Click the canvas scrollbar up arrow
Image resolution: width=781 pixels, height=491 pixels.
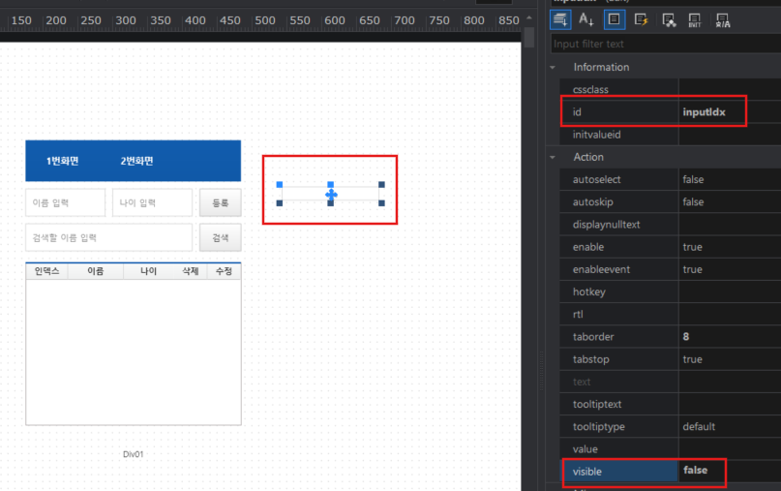tap(529, 17)
